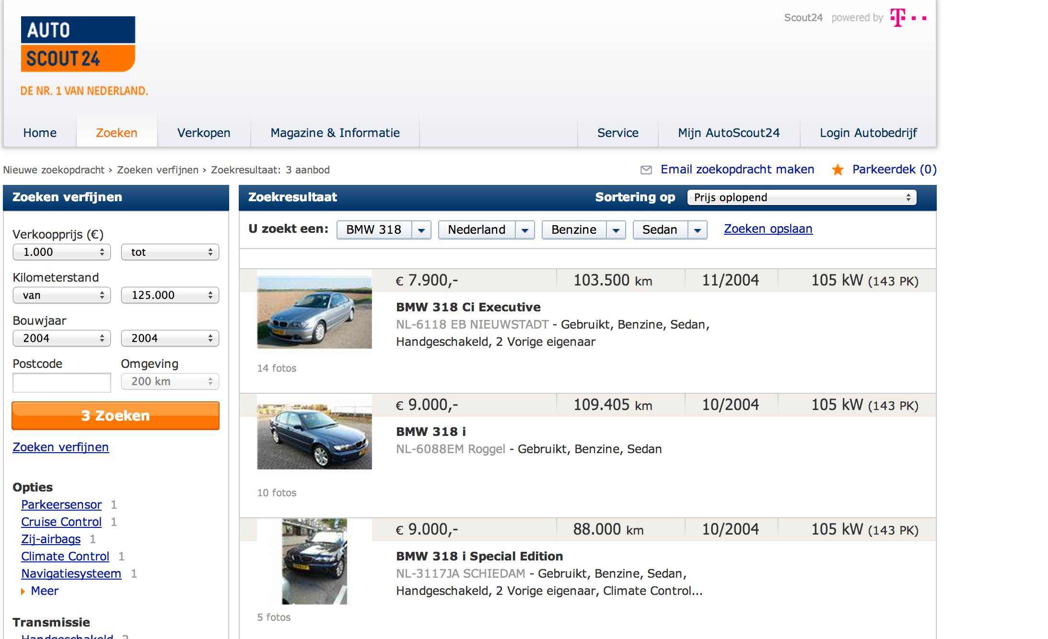
Task: Filter by Climate Control option
Action: (x=65, y=556)
